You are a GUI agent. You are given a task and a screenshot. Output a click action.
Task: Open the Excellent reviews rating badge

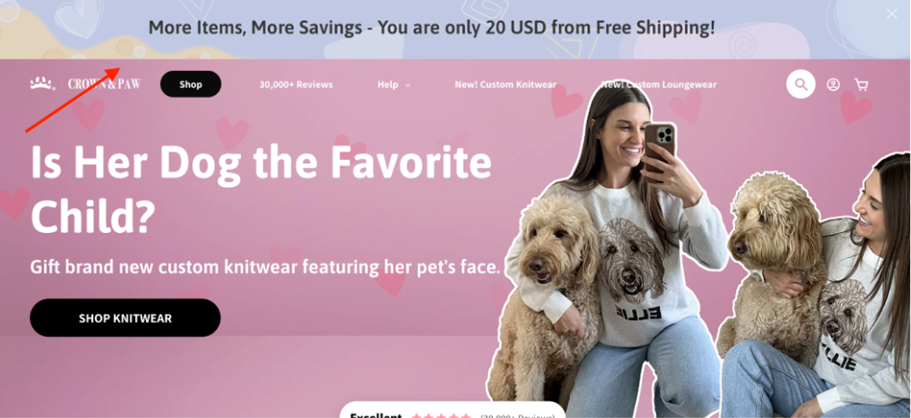click(453, 410)
